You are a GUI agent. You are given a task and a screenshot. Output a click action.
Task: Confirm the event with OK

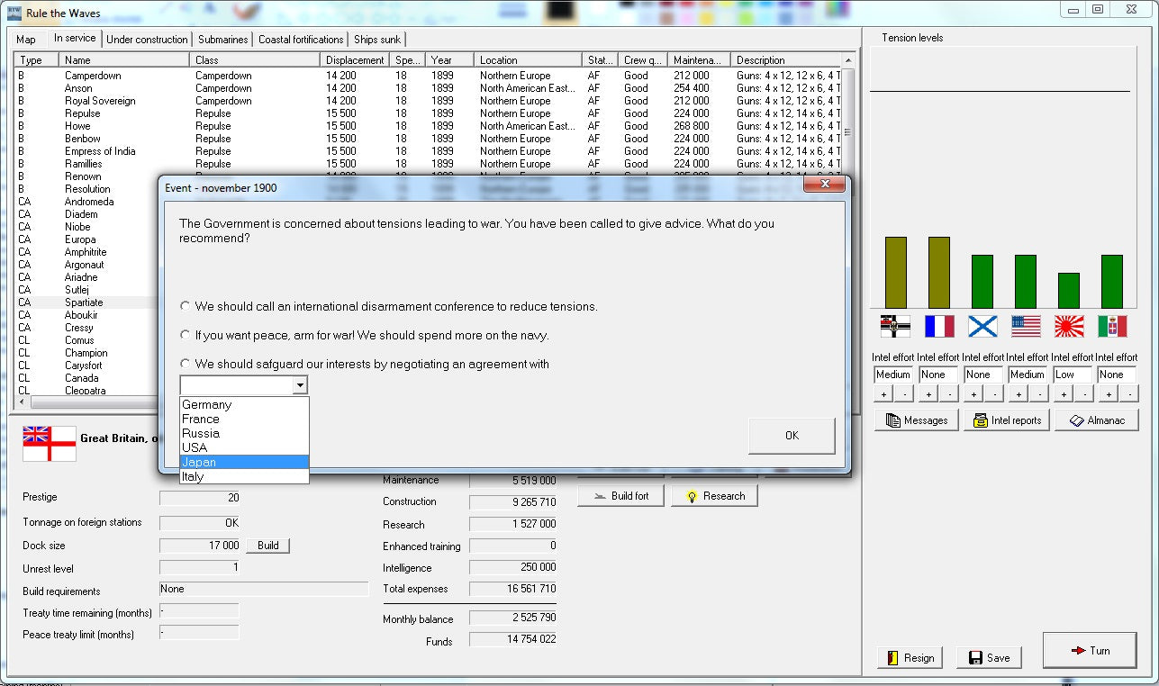(x=791, y=436)
